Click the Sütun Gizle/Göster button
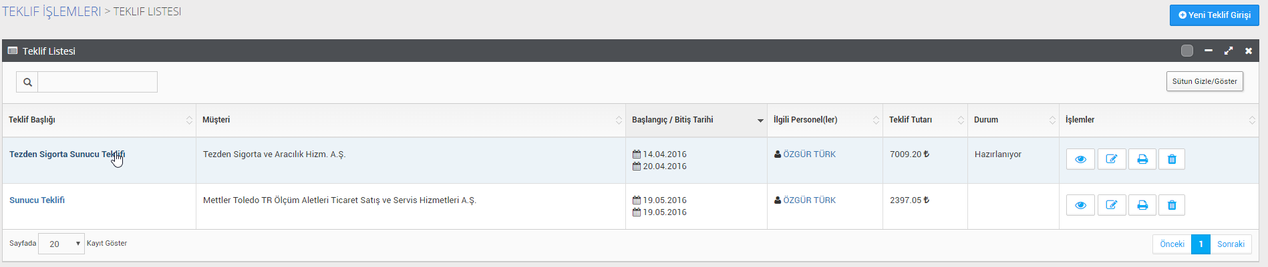The width and height of the screenshot is (1268, 267). (x=1205, y=81)
